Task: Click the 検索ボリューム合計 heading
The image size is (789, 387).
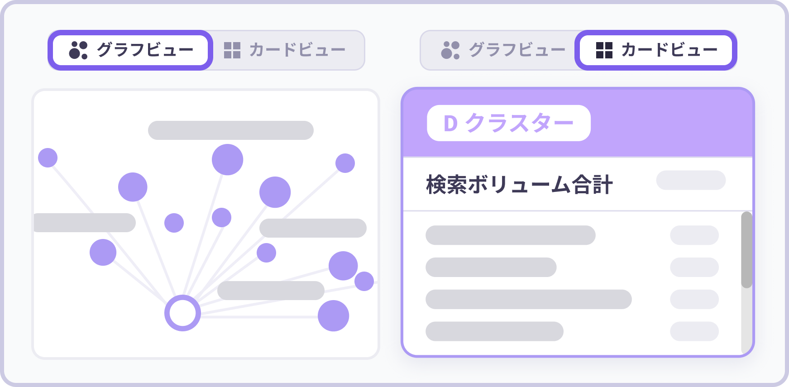Action: [x=519, y=185]
